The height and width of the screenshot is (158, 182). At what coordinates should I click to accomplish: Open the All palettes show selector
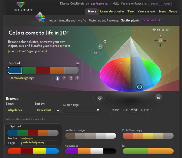coord(19,110)
